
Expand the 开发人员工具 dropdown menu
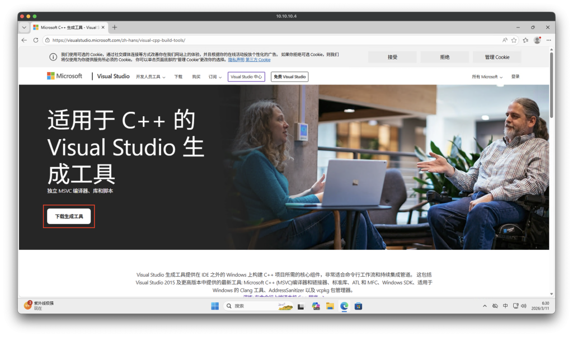pyautogui.click(x=150, y=76)
